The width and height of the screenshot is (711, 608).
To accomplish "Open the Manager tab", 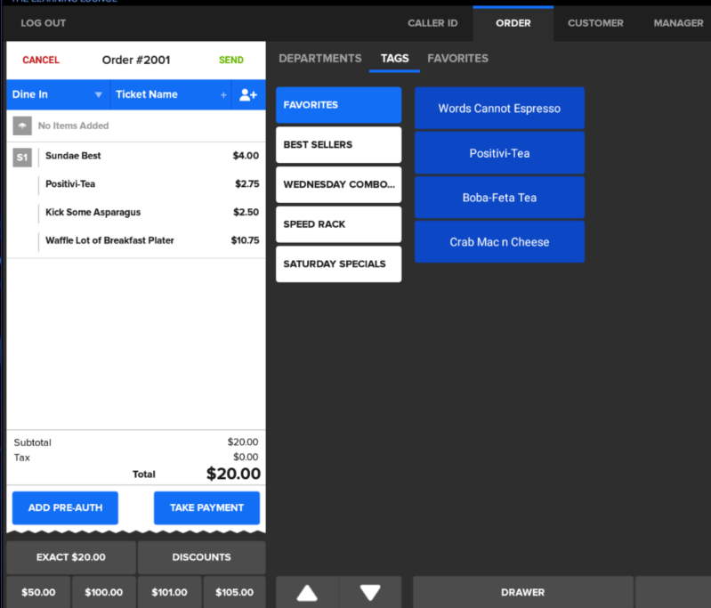I will [x=678, y=23].
